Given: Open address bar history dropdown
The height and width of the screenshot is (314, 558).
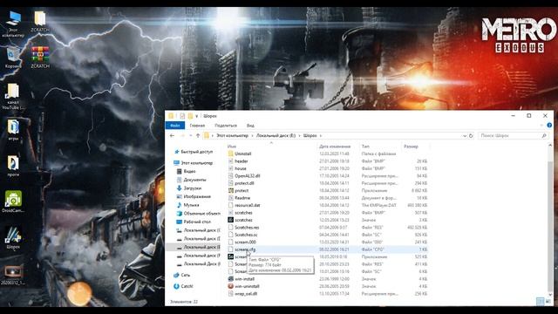Looking at the screenshot, I should 465,136.
